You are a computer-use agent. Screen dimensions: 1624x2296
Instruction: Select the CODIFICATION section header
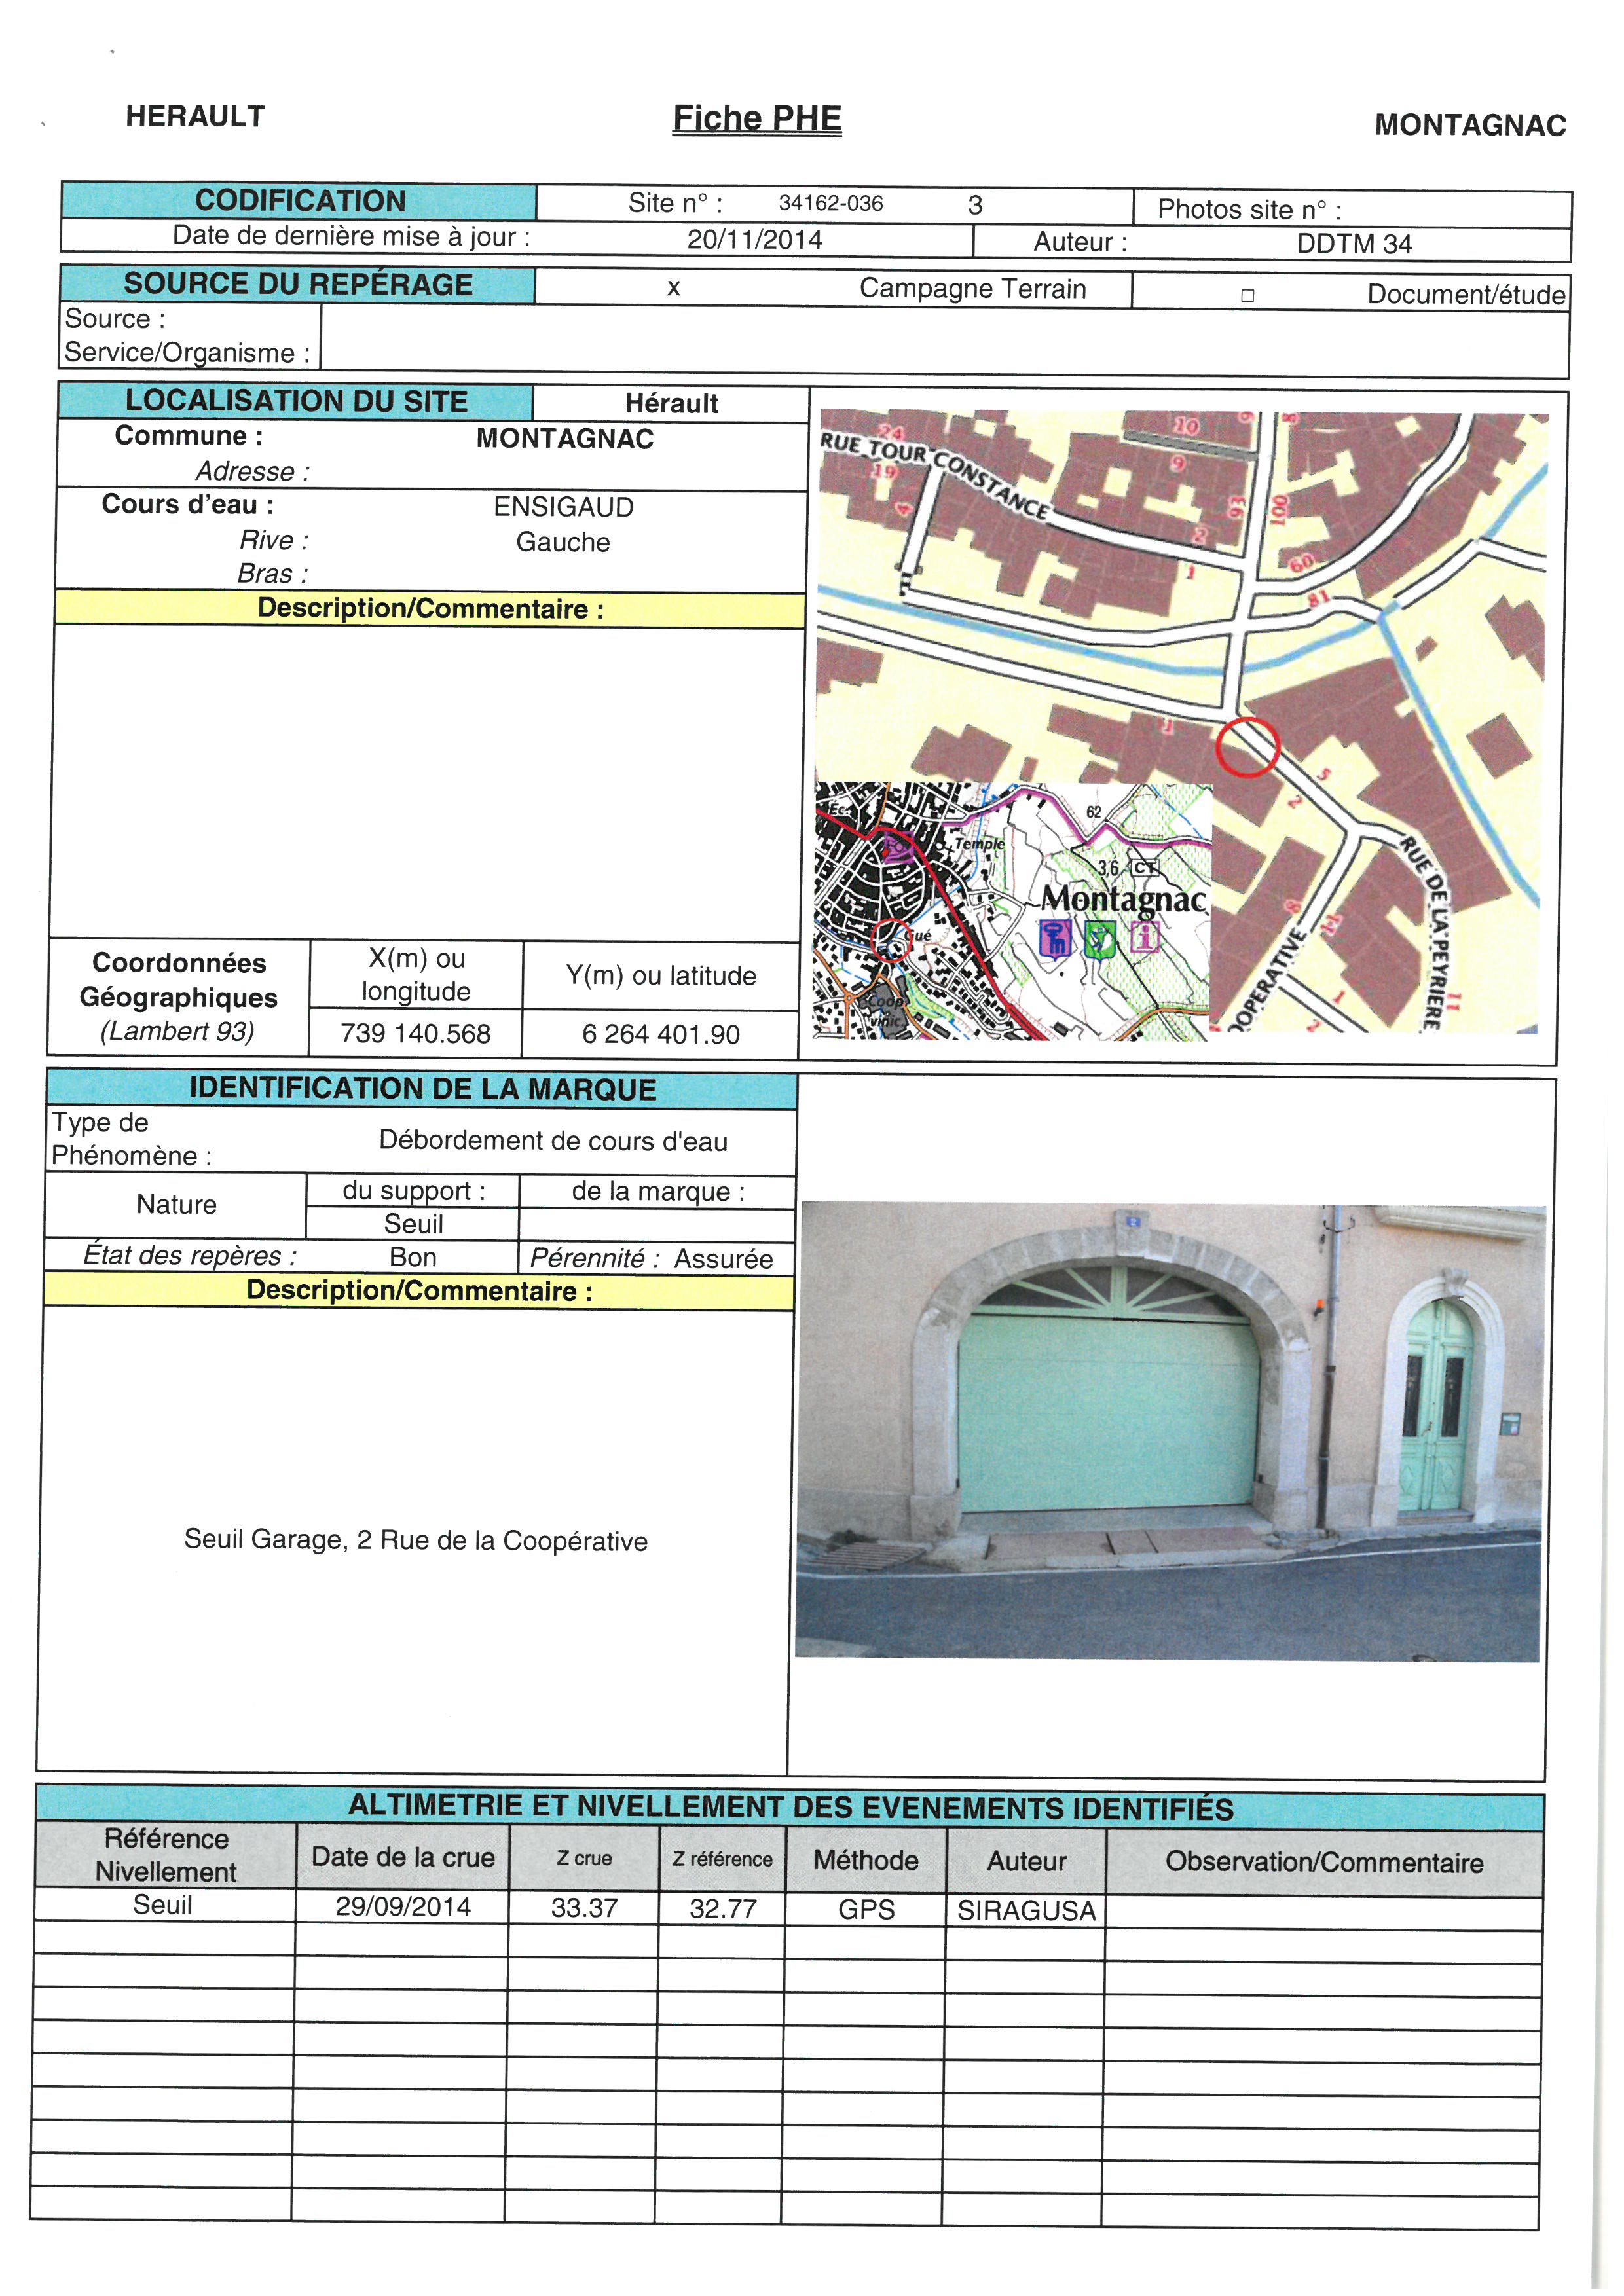[x=299, y=201]
